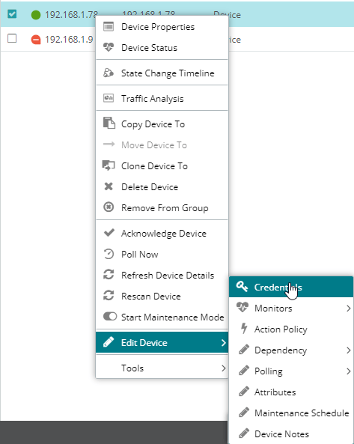354x444 pixels.
Task: Click the Poll Now clock icon
Action: pyautogui.click(x=109, y=254)
